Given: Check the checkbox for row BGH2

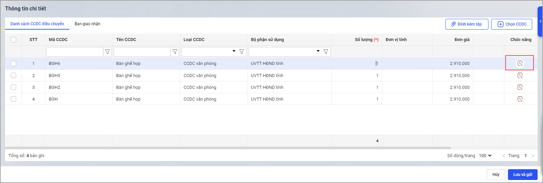Looking at the screenshot, I should (13, 87).
